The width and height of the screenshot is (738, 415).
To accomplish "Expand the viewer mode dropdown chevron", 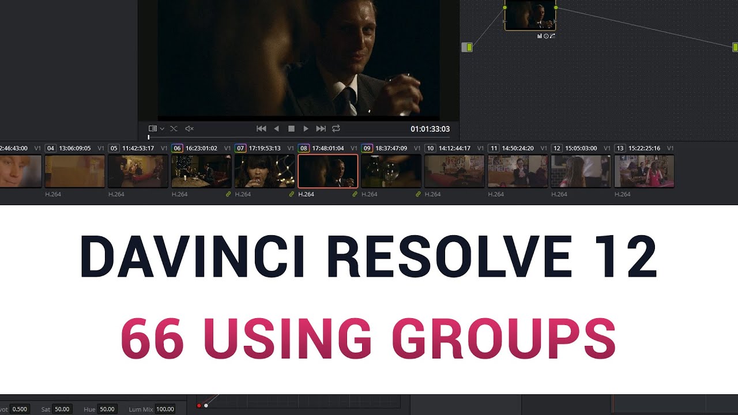I will point(162,129).
